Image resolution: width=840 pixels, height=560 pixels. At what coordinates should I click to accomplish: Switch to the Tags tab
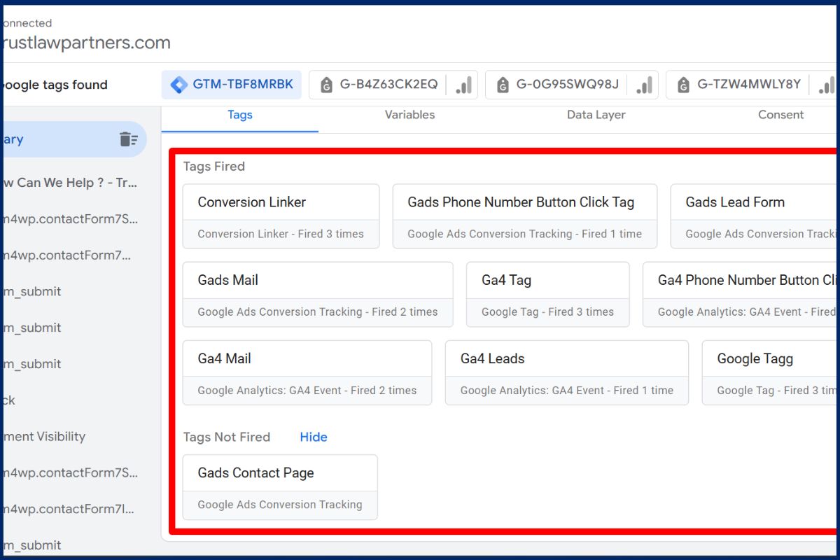click(x=240, y=115)
